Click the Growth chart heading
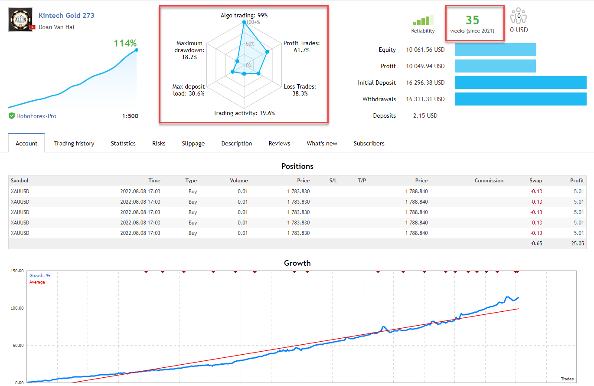 pyautogui.click(x=297, y=263)
